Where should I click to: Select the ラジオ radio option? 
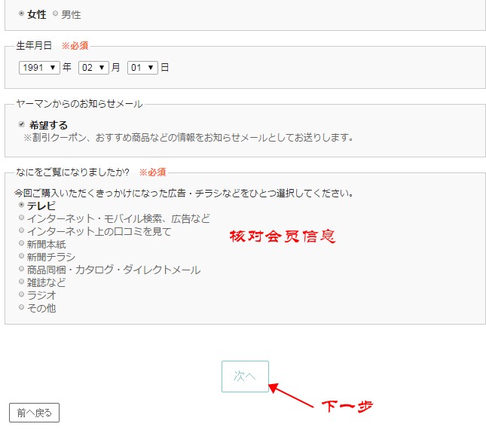21,294
